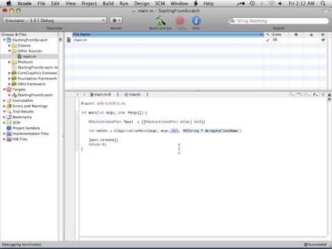332x249 pixels.
Task: Click the UIKit.framework toolbox icon
Action: click(15, 84)
